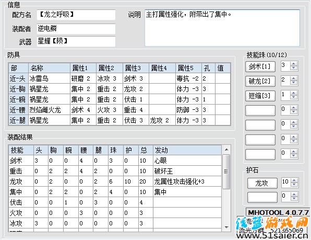Image resolution: width=311 pixels, height=240 pixels.
Task: Select the 近-胸 armor row header
Action: pyautogui.click(x=18, y=89)
